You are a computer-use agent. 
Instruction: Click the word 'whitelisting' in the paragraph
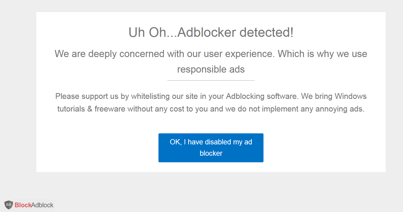pos(150,96)
